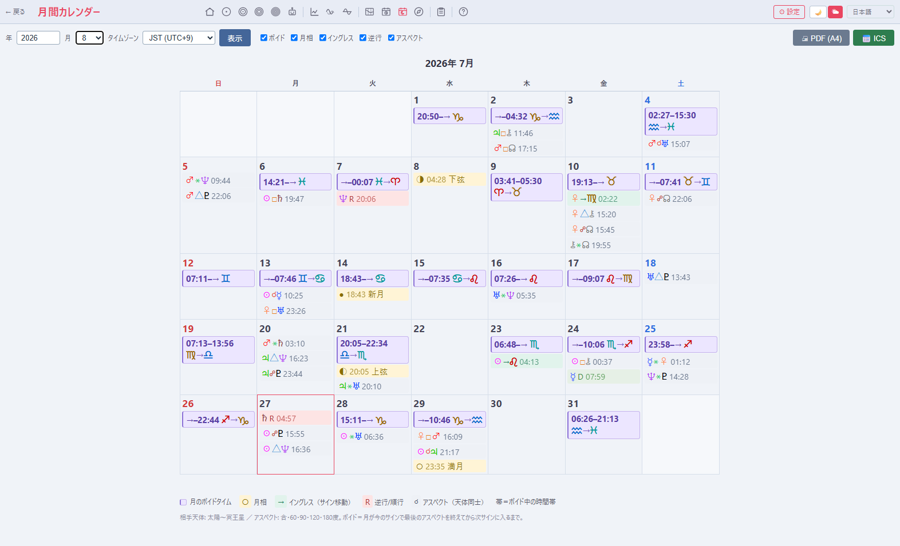
Task: Open the robot assistant icon
Action: tap(292, 12)
